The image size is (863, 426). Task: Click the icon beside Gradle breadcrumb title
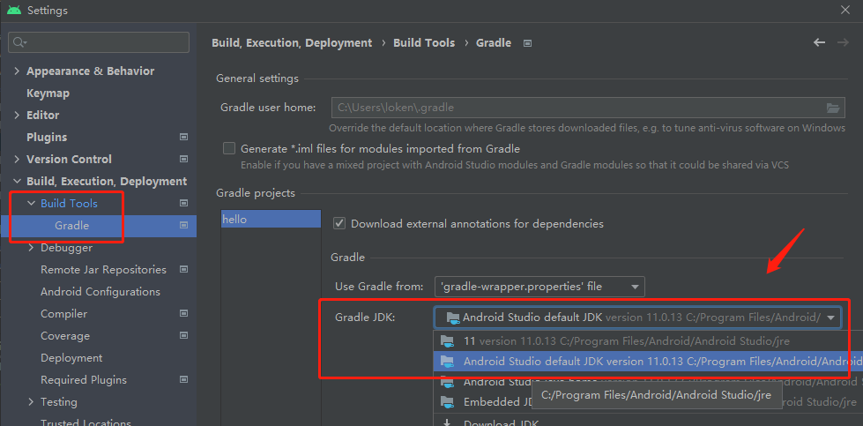[527, 42]
